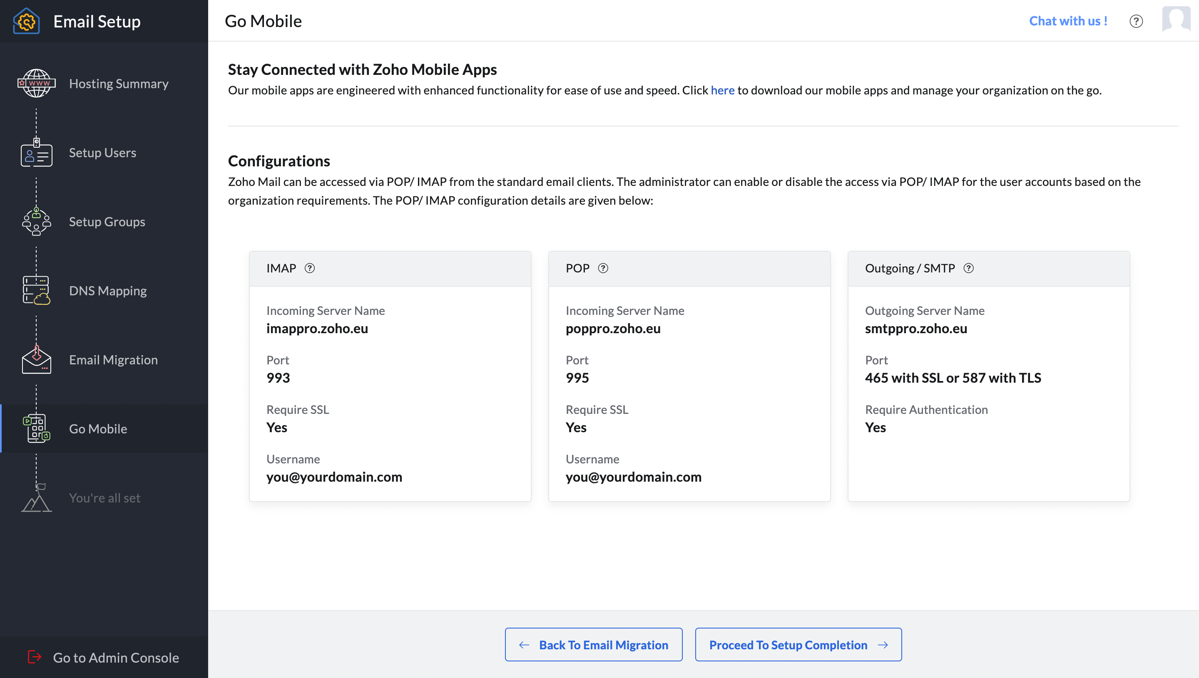Click POP username you@yourdomain.com
This screenshot has height=678, width=1199.
coord(633,477)
